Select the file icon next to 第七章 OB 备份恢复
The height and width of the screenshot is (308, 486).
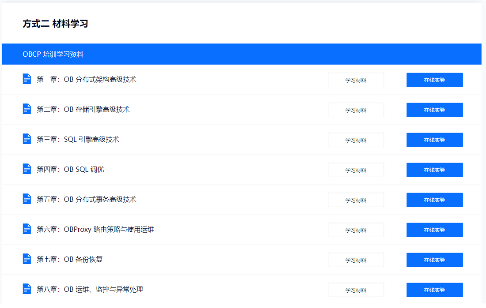pyautogui.click(x=26, y=260)
